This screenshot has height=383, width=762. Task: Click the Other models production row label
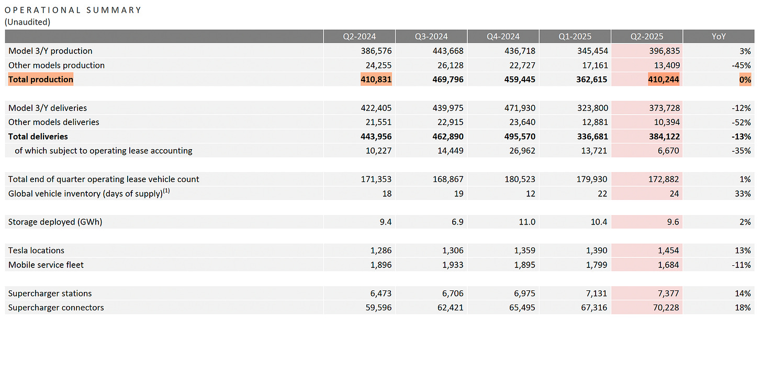pos(57,65)
